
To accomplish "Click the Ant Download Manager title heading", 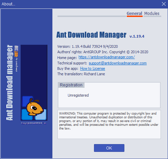I will tap(91, 35).
